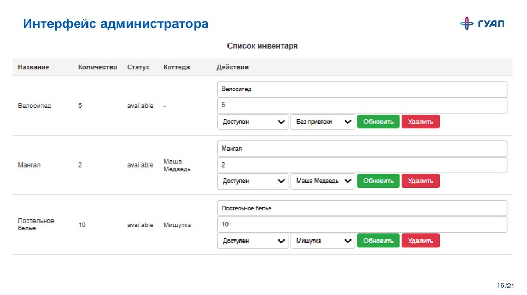Open cottage dropdown showing Без привязки
Image resolution: width=527 pixels, height=295 pixels.
click(x=323, y=122)
